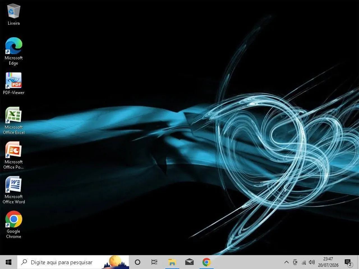Image resolution: width=359 pixels, height=269 pixels.
Task: Select the Microsoft Office PowerPoint shortcut
Action: (x=13, y=155)
